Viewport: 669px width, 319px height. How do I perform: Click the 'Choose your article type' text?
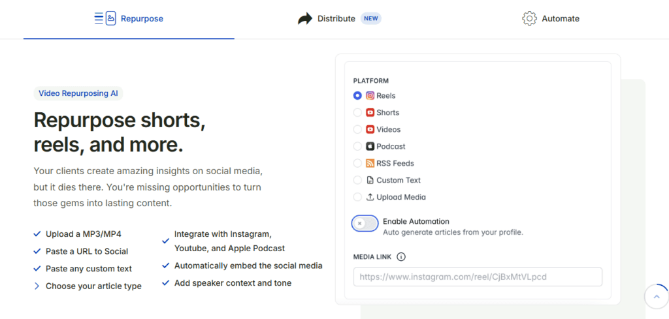[x=93, y=286]
